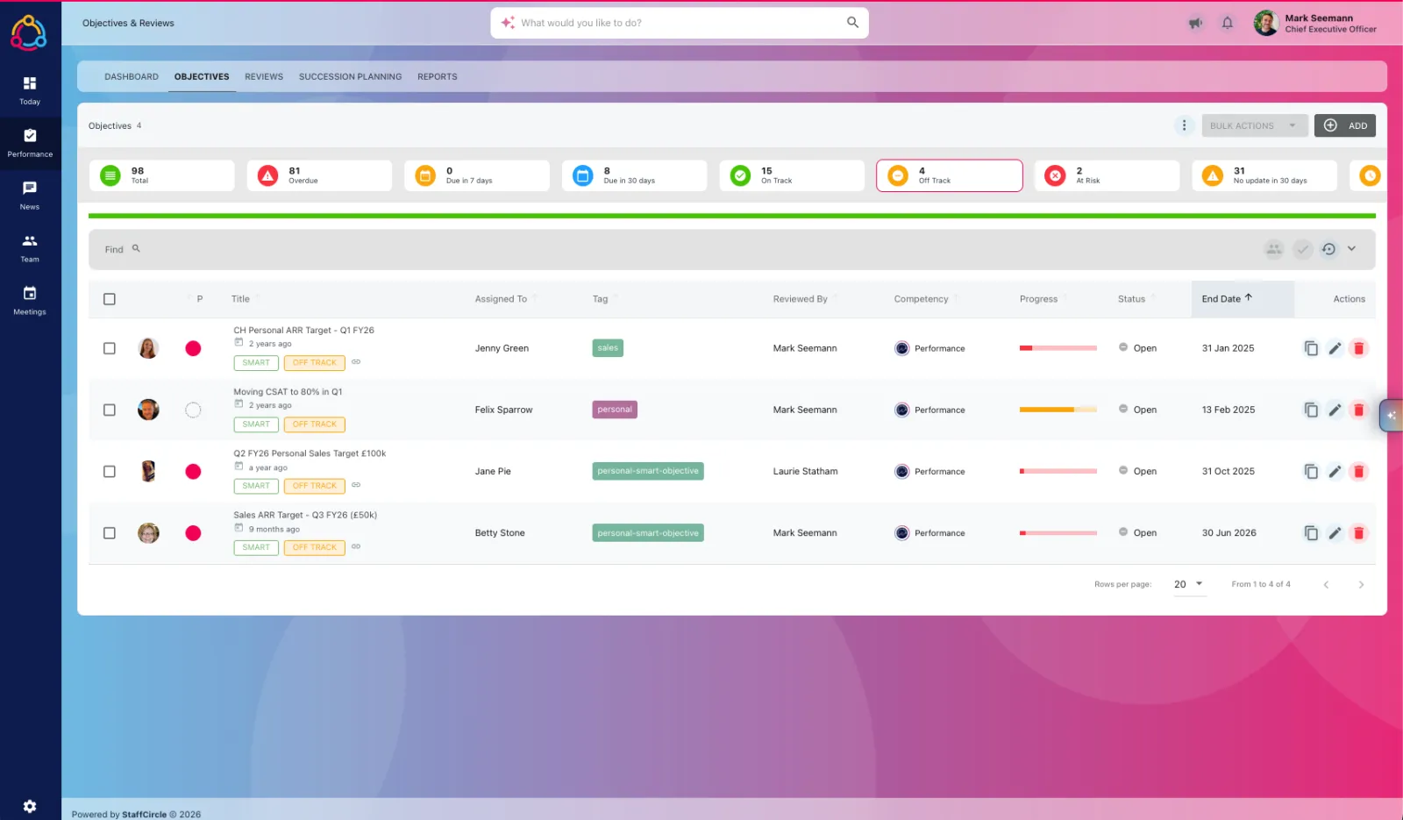This screenshot has height=820, width=1403.
Task: Open the Succession Planning tab
Action: (350, 76)
